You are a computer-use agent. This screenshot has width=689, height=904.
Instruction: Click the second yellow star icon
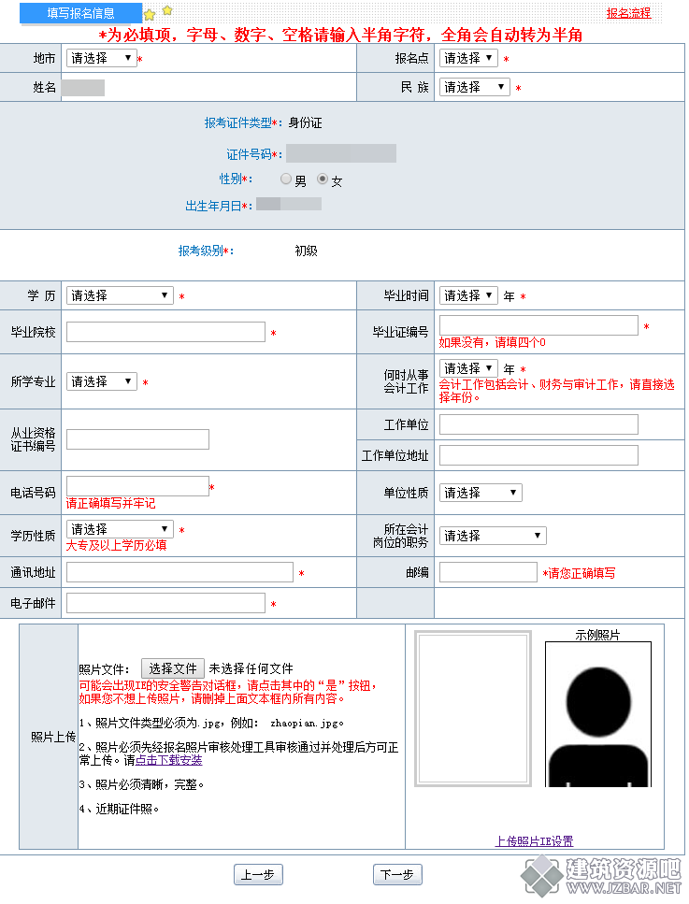(x=167, y=10)
